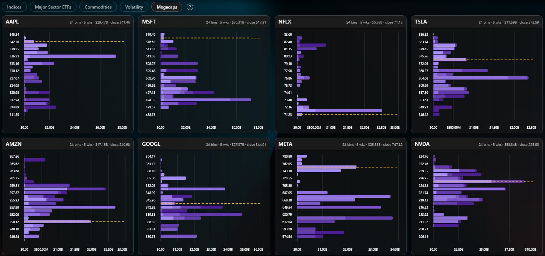The width and height of the screenshot is (545, 256).
Task: Open the help question mark icon
Action: point(190,7)
